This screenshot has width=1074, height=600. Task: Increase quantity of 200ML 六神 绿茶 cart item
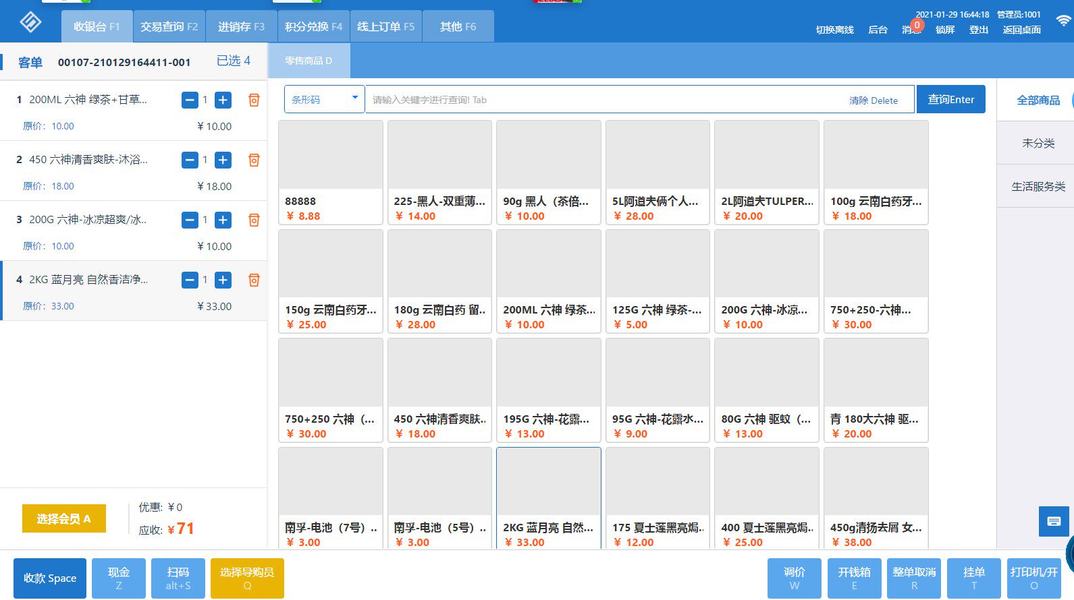[x=223, y=100]
